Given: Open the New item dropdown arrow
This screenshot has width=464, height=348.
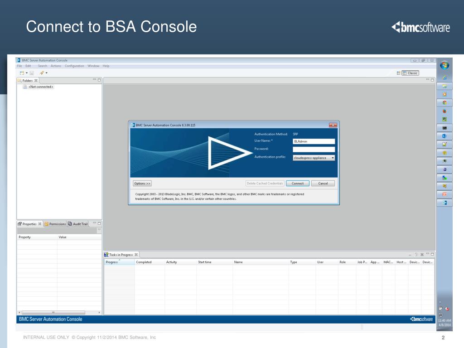Looking at the screenshot, I should 27,73.
